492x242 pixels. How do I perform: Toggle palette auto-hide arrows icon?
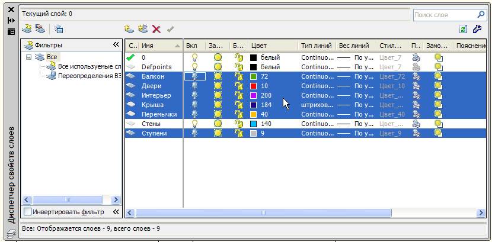[11, 20]
